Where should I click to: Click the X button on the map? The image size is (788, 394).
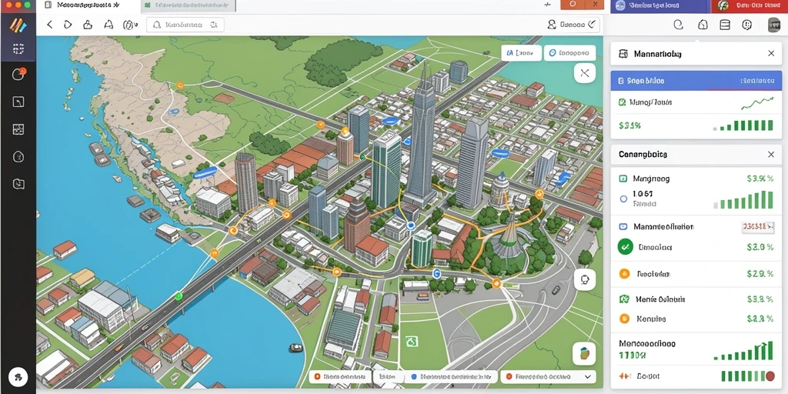(x=585, y=73)
